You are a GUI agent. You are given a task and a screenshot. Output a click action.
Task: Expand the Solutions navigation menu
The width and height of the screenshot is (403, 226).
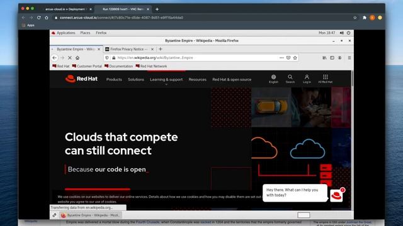pyautogui.click(x=136, y=80)
